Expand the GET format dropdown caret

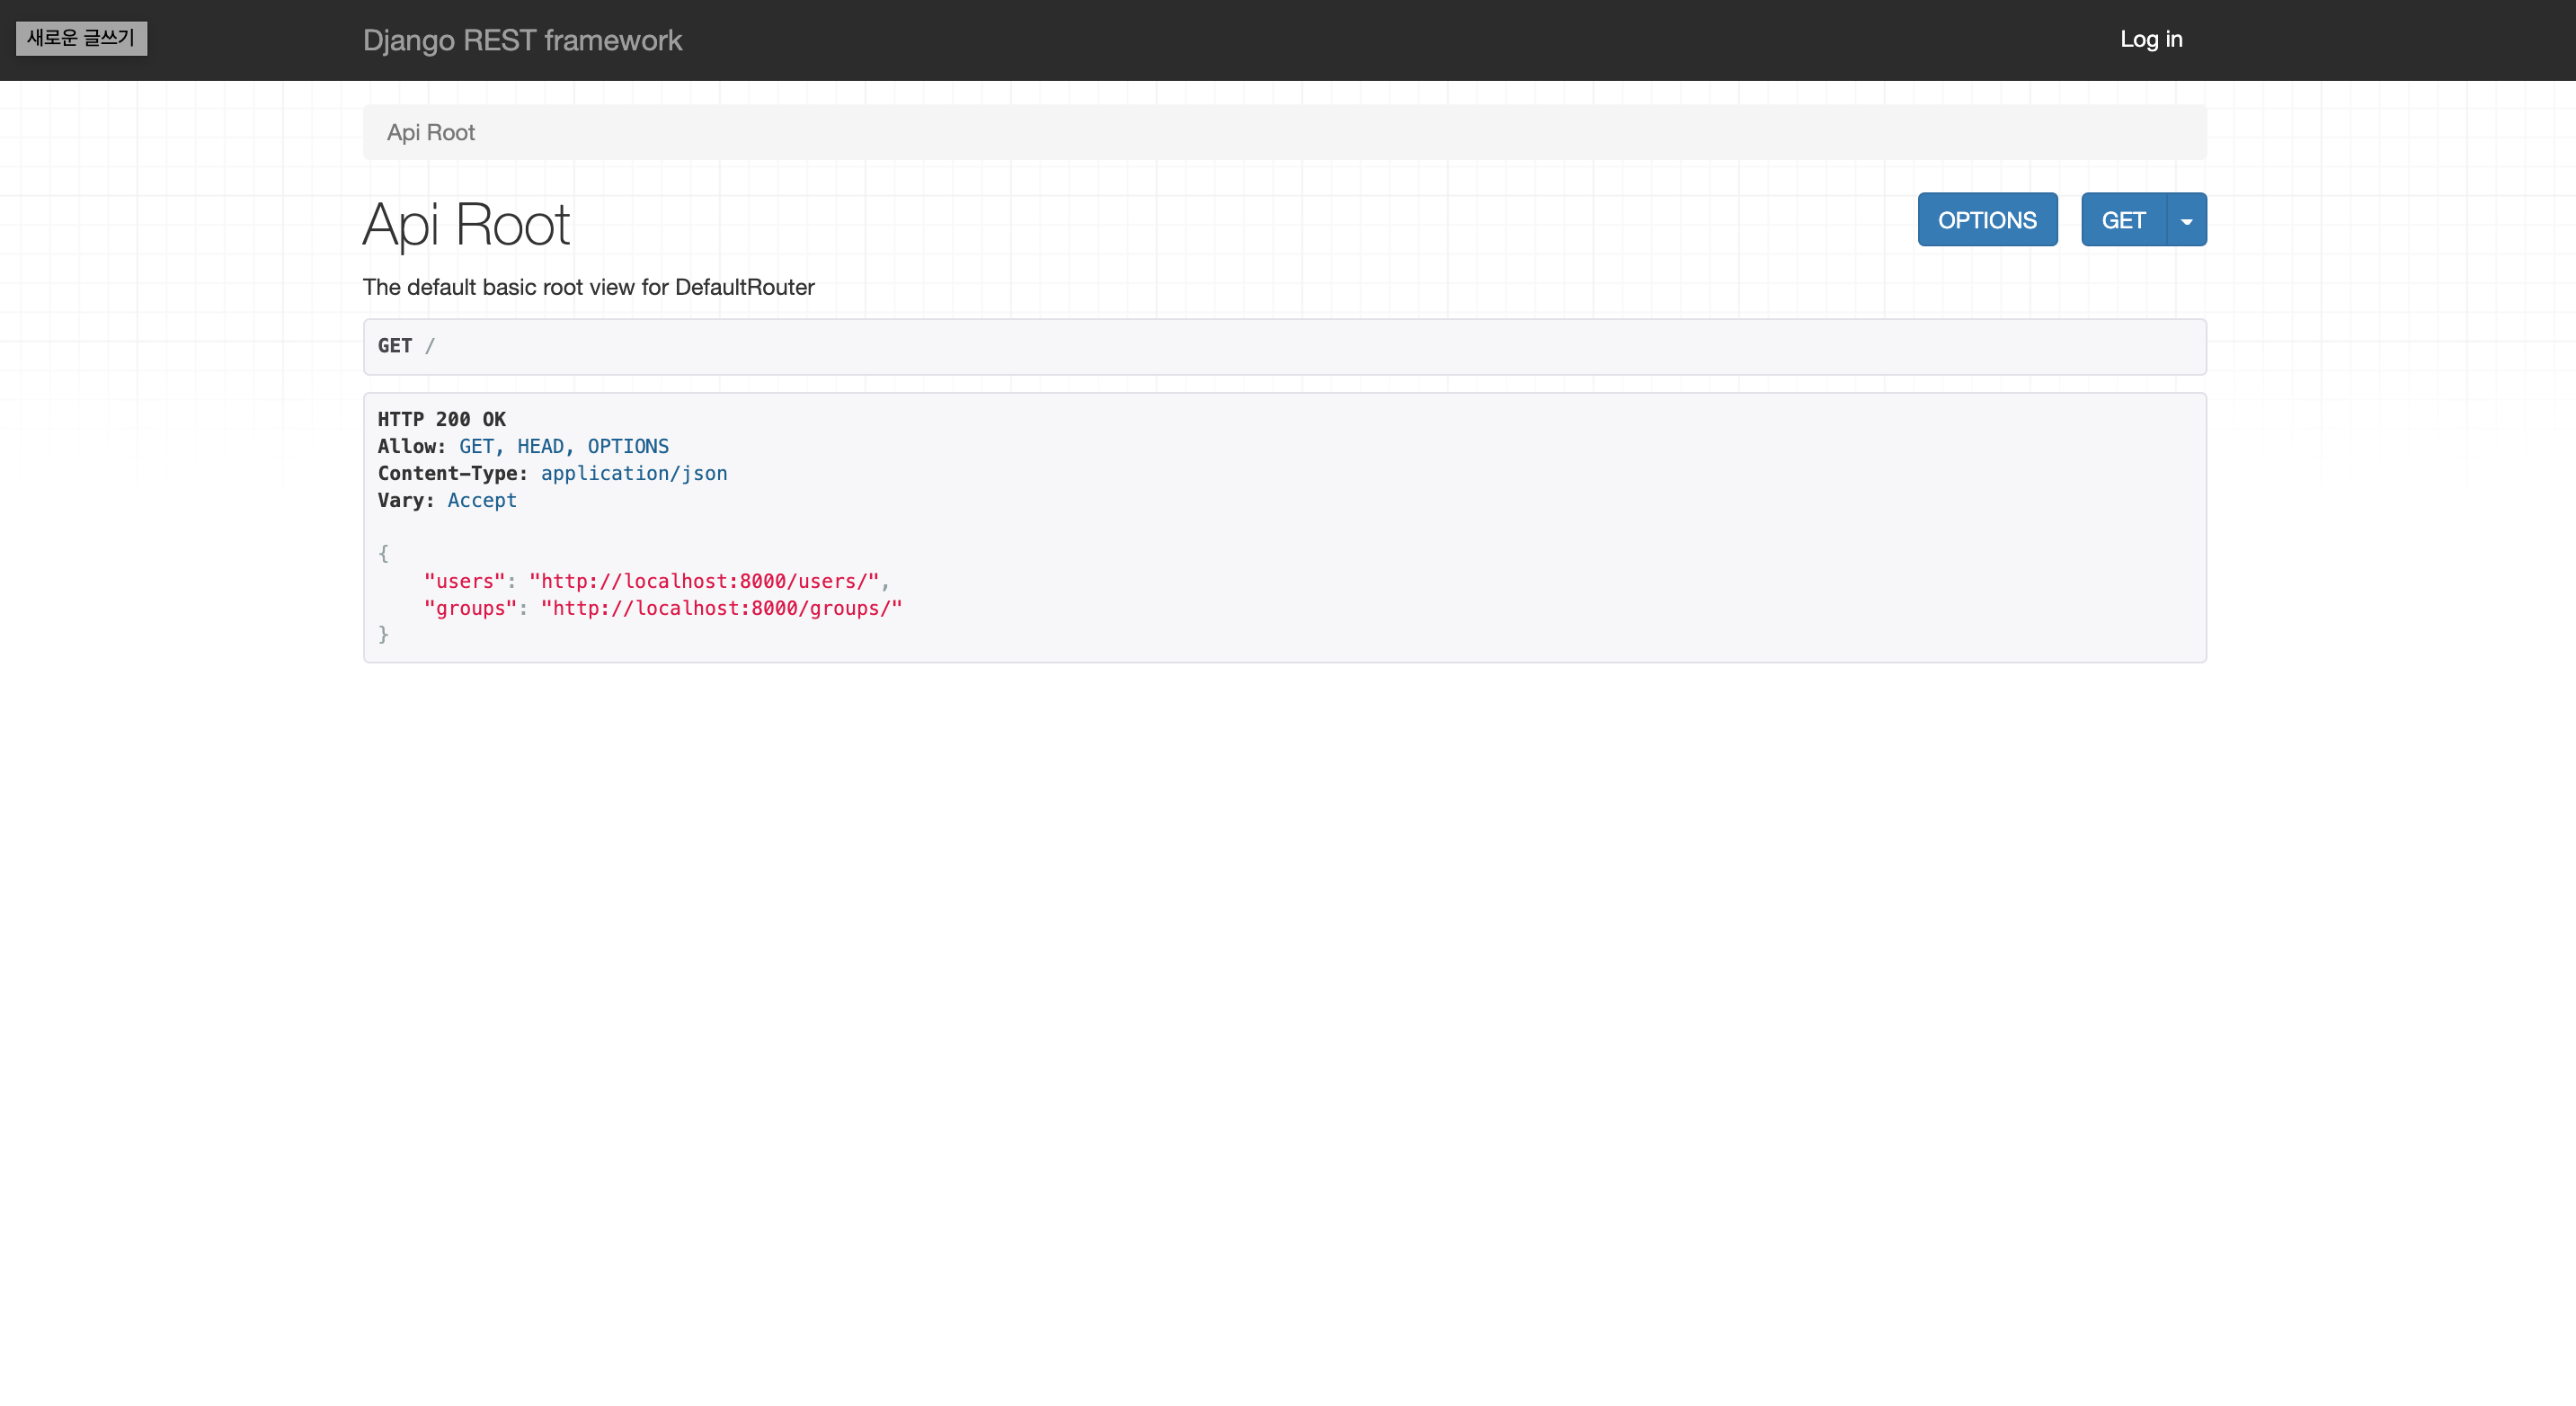point(2187,220)
